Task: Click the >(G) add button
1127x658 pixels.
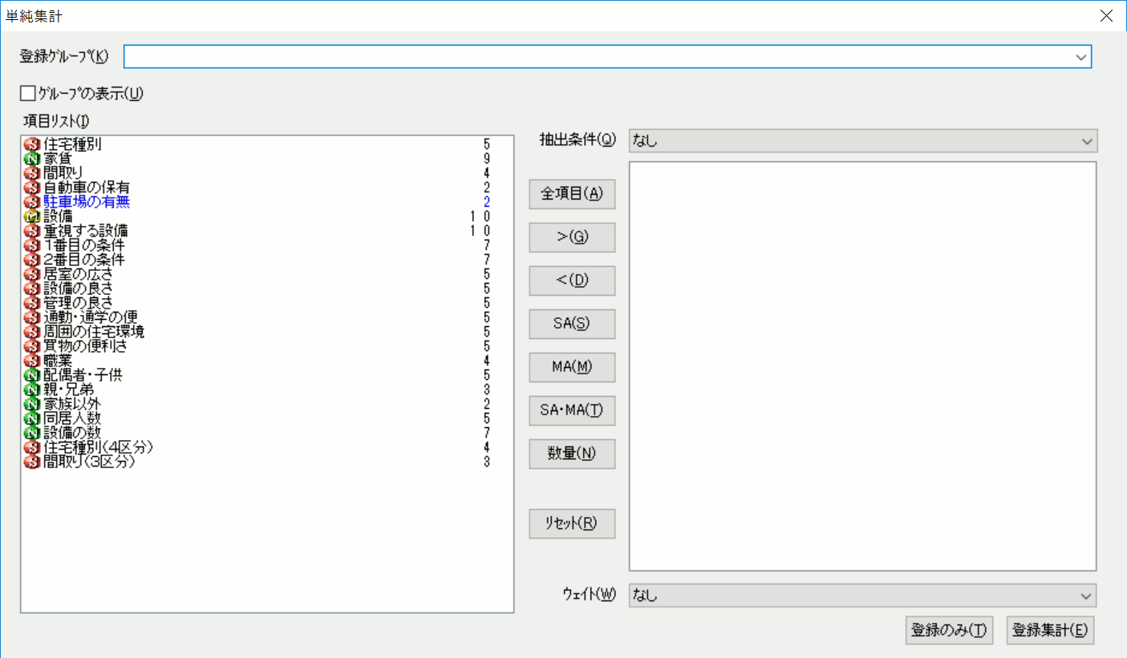Action: click(x=572, y=237)
